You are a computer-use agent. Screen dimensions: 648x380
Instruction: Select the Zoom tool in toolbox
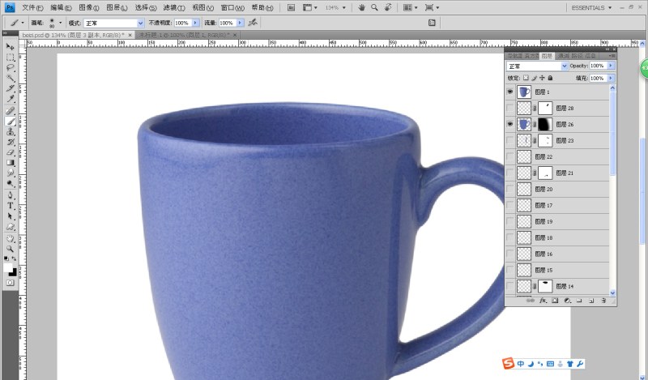click(11, 249)
